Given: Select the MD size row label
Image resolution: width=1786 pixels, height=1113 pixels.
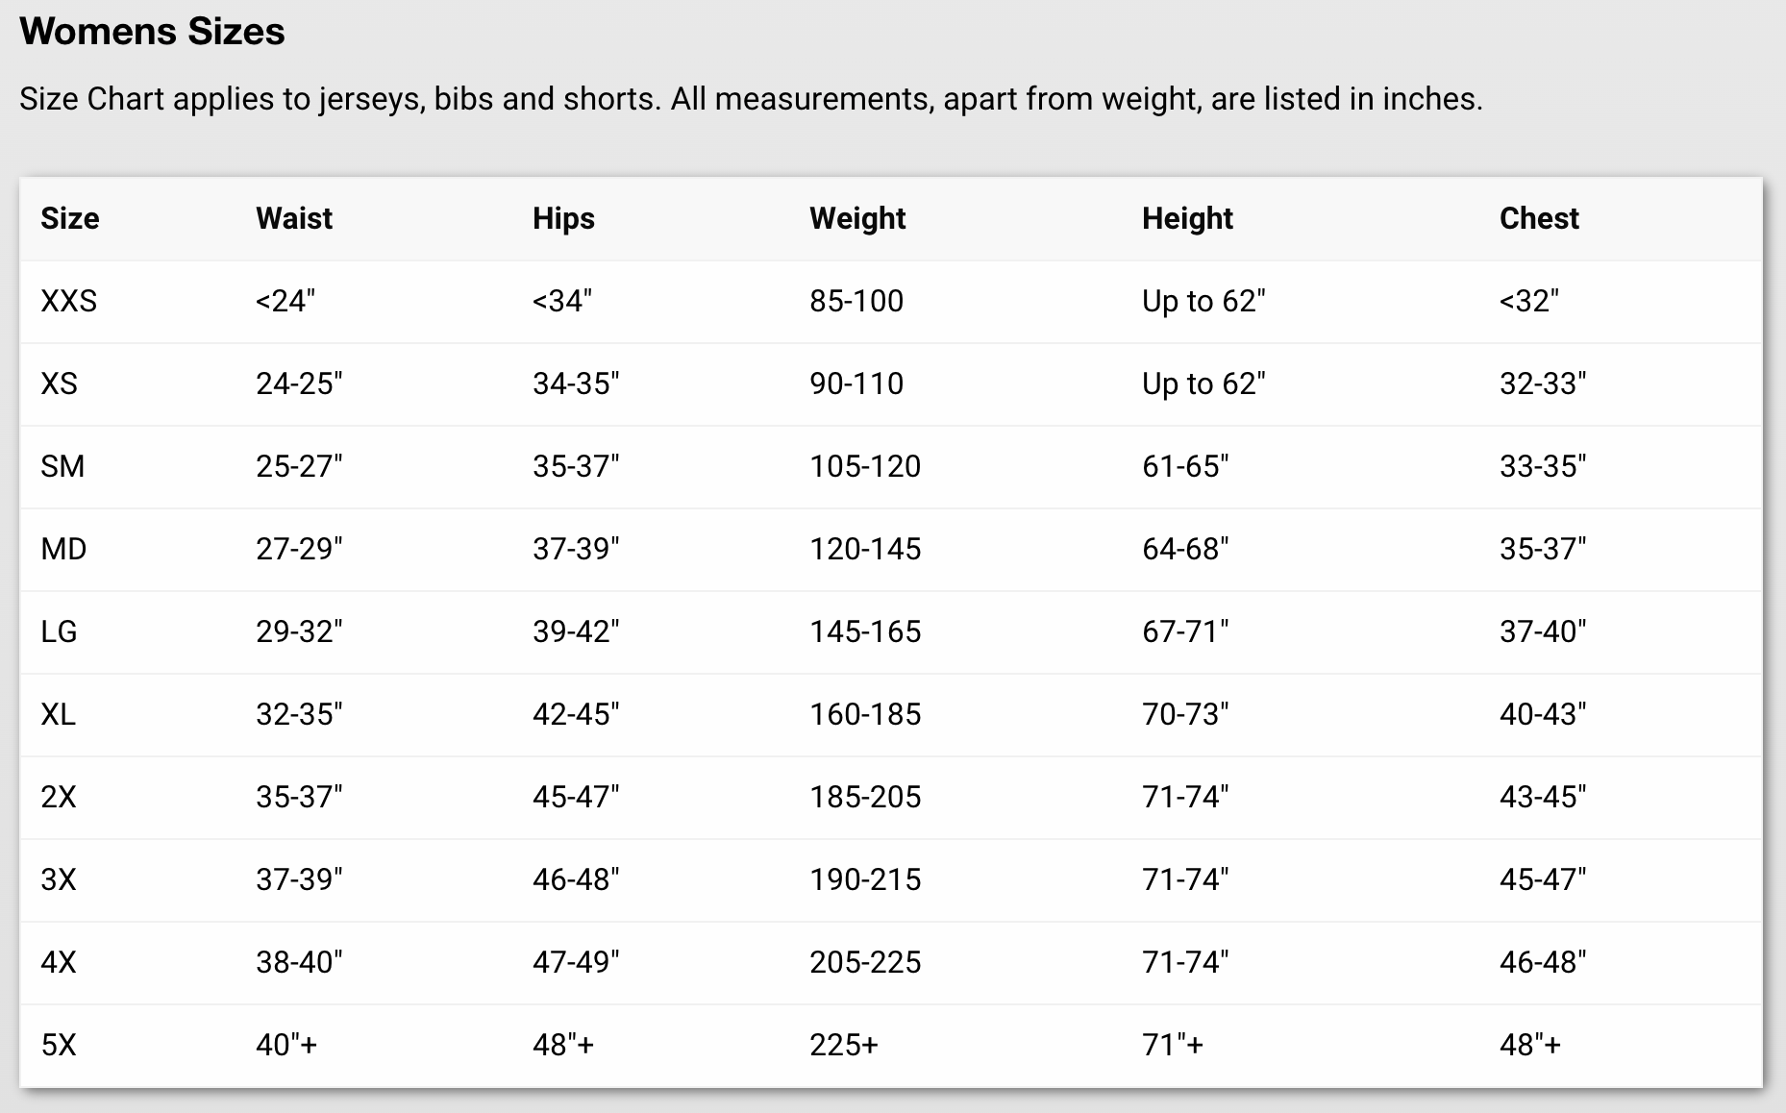Looking at the screenshot, I should (x=63, y=549).
